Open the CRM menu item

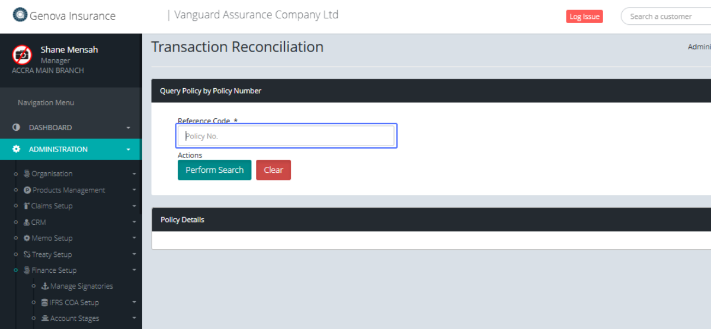click(38, 222)
